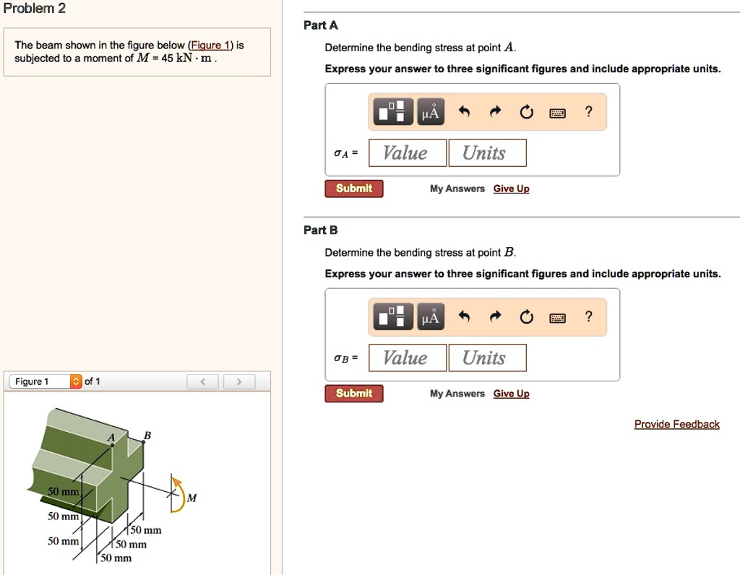
Task: Open the Figure 1 link in problem text
Action: pos(210,46)
